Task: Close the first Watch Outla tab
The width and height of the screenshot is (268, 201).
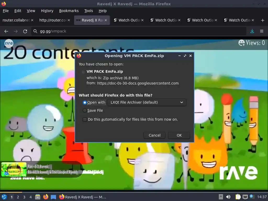Action: (142, 20)
